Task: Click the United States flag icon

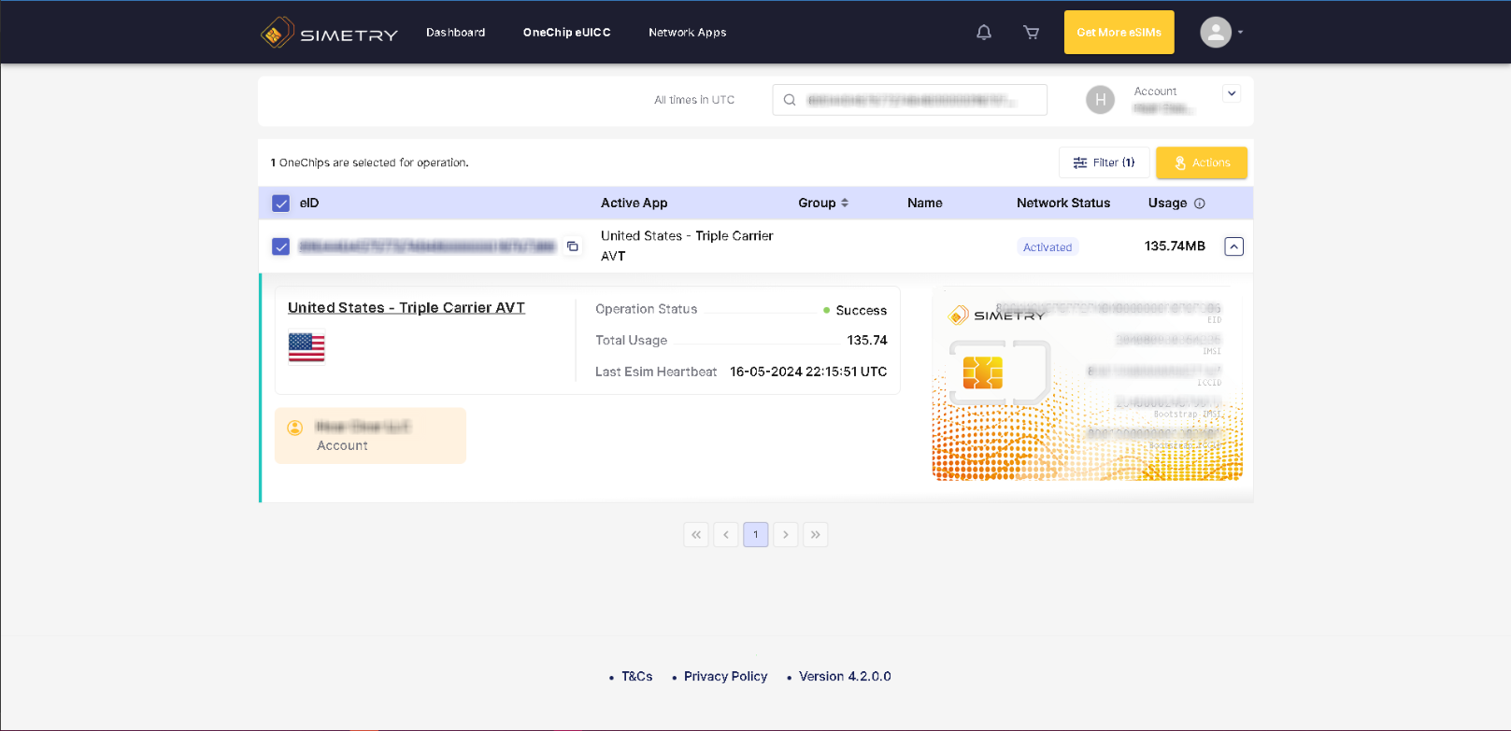Action: point(306,347)
